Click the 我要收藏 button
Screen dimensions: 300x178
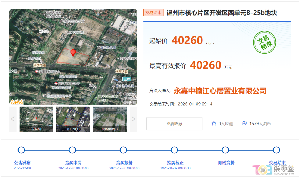click(174, 123)
